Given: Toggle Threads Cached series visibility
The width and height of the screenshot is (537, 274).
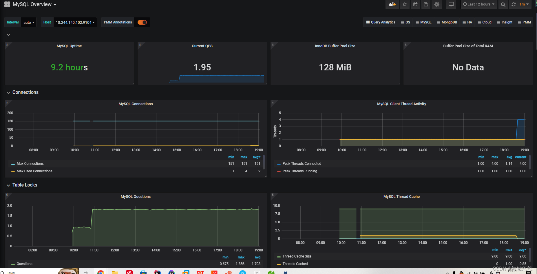Looking at the screenshot, I should [295, 264].
